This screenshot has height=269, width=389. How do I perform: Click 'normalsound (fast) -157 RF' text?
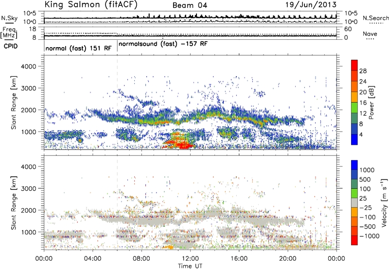point(163,44)
